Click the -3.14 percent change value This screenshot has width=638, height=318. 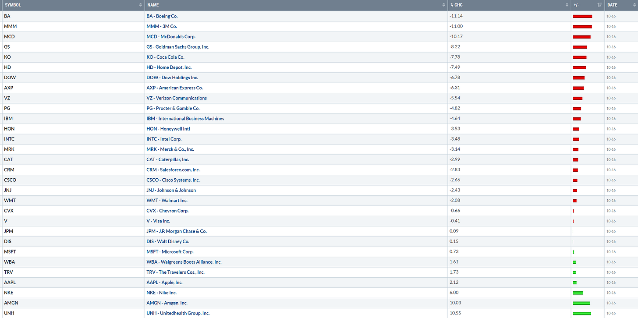pyautogui.click(x=455, y=149)
